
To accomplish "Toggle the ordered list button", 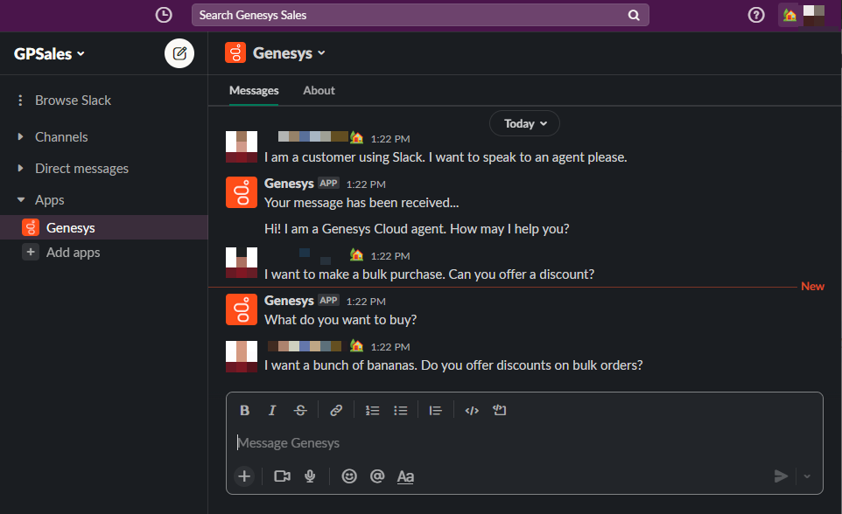I will pos(372,411).
